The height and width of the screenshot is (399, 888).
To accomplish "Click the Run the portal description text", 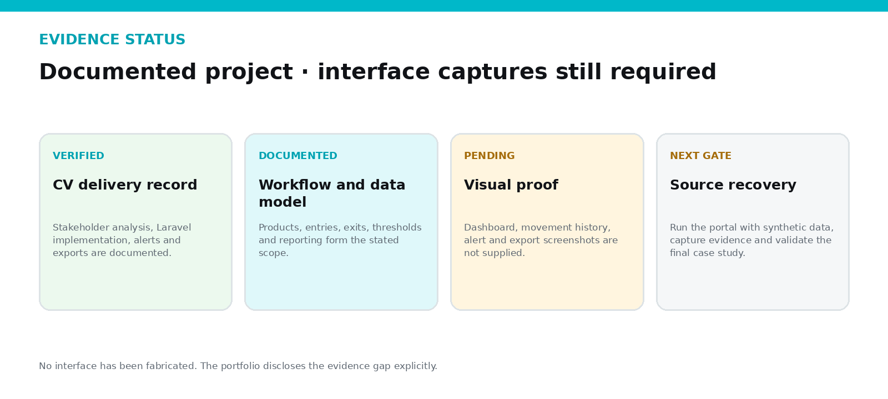I will [751, 240].
